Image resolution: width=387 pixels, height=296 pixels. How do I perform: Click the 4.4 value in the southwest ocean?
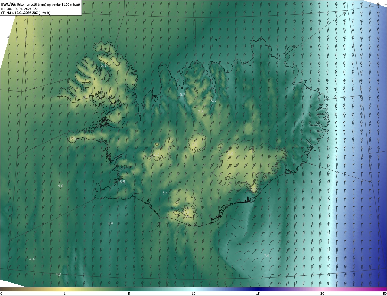point(32,259)
